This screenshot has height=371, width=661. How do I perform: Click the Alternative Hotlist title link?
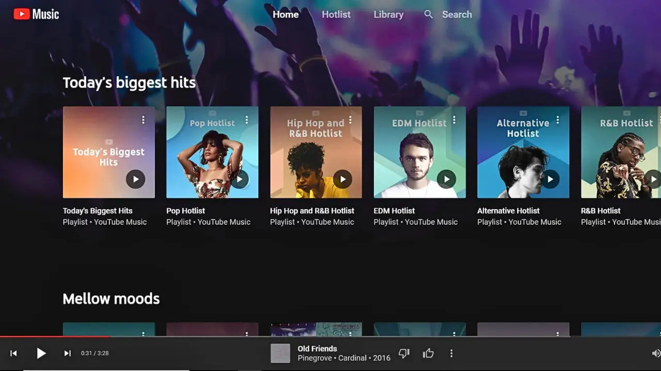click(x=508, y=211)
